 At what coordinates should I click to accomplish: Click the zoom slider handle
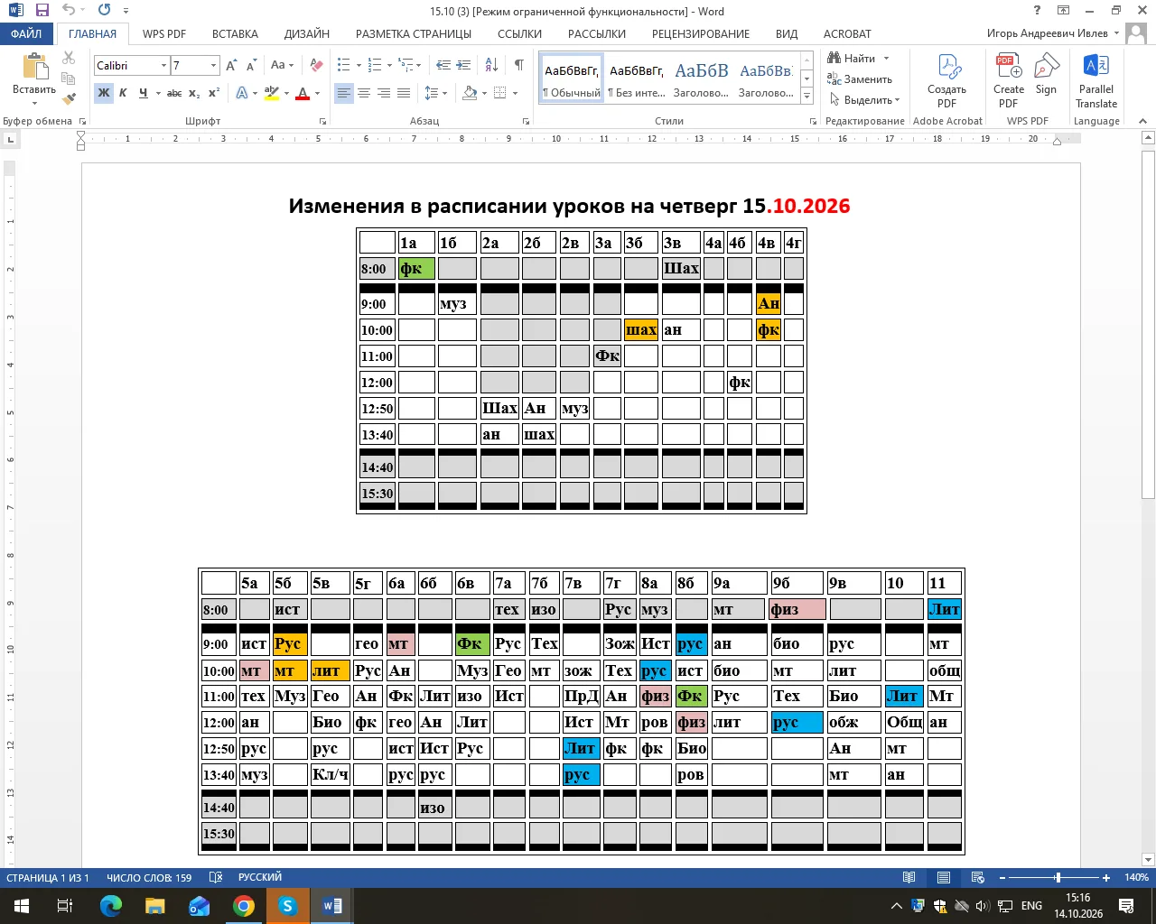click(1058, 877)
